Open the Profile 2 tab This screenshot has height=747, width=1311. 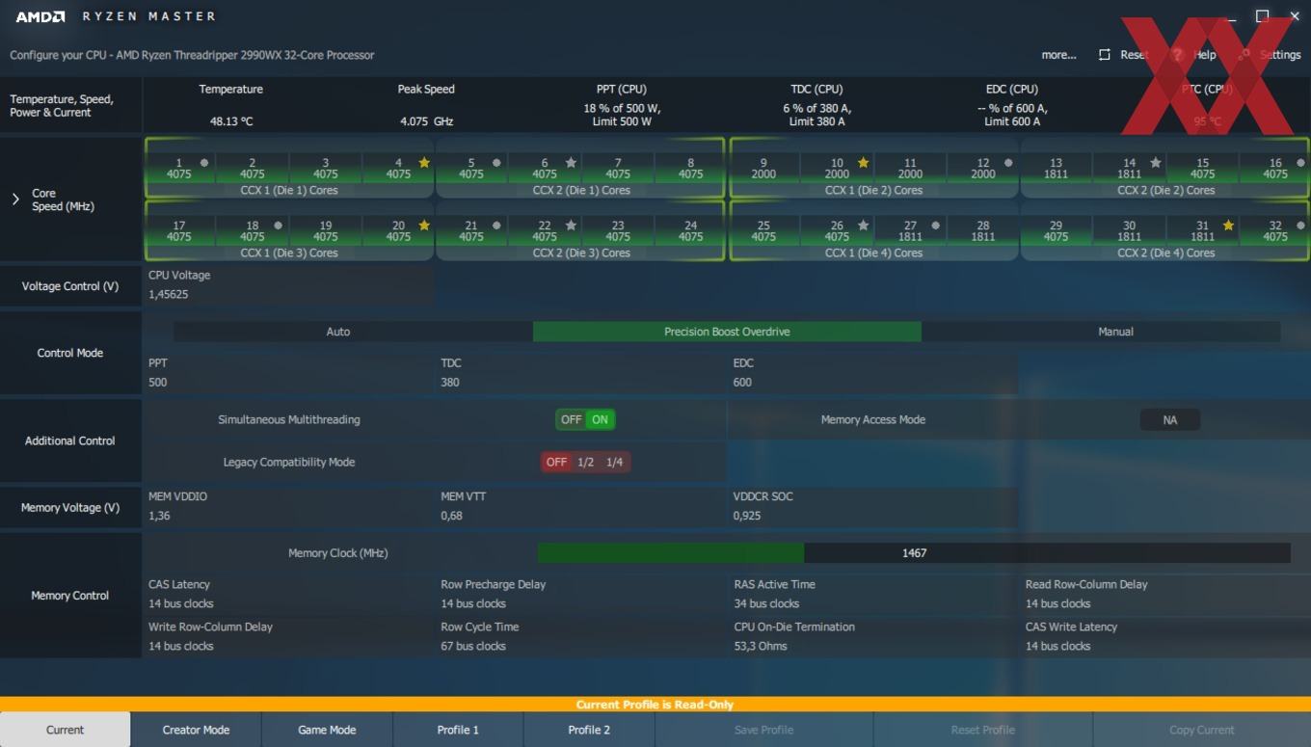click(x=589, y=730)
